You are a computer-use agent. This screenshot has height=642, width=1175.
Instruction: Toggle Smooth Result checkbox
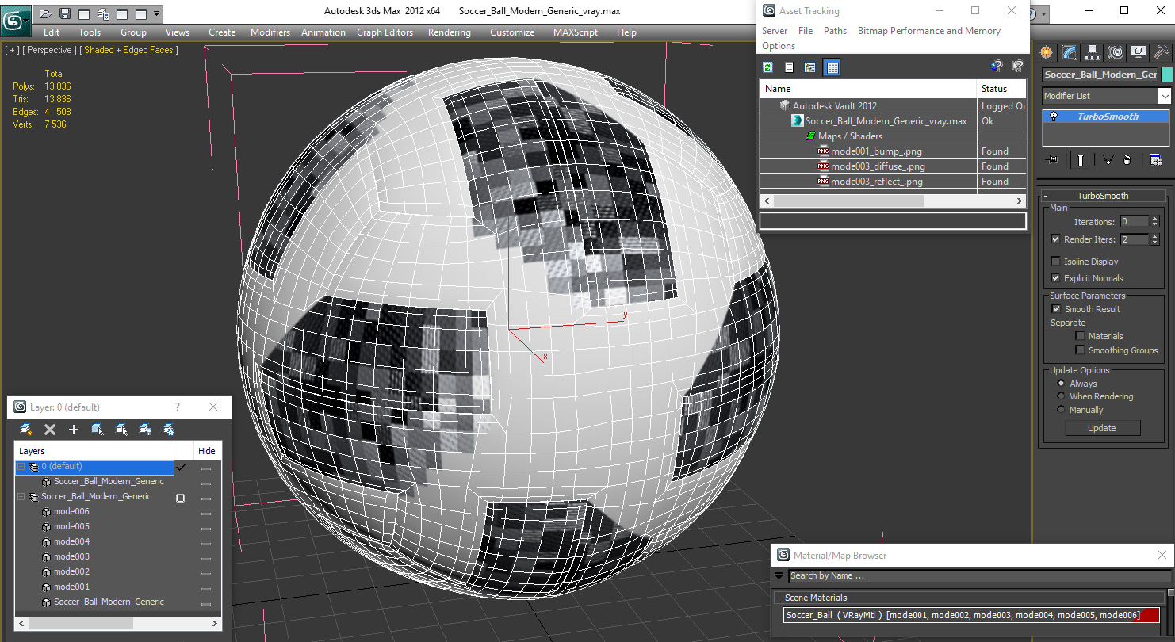click(x=1056, y=309)
